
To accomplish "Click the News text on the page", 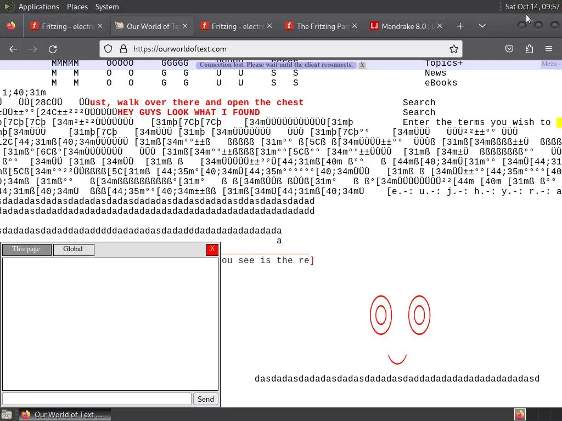I will [435, 73].
